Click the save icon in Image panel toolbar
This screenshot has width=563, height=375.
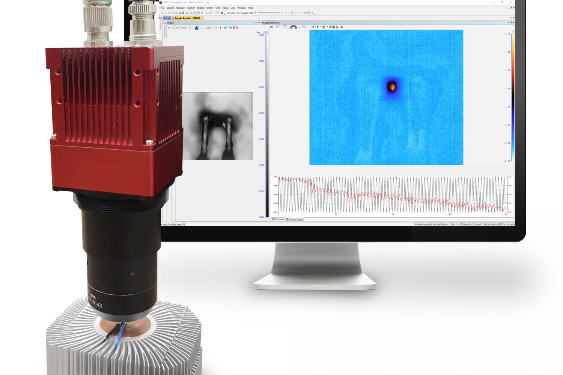234,27
